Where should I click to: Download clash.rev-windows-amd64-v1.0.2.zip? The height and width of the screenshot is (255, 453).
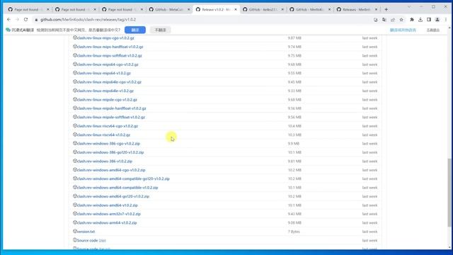point(107,205)
